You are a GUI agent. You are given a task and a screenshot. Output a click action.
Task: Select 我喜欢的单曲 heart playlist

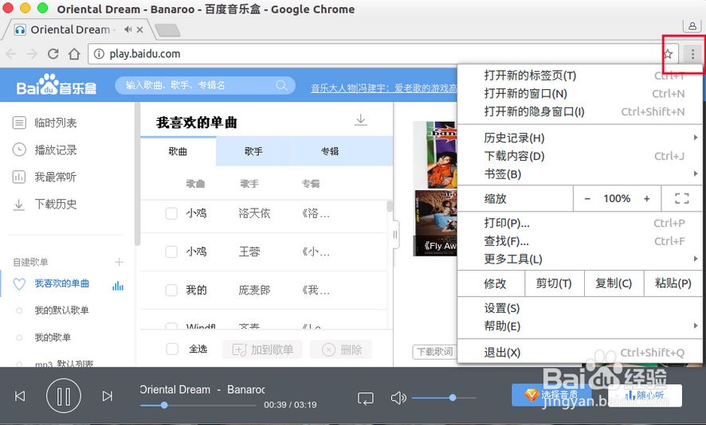(61, 284)
